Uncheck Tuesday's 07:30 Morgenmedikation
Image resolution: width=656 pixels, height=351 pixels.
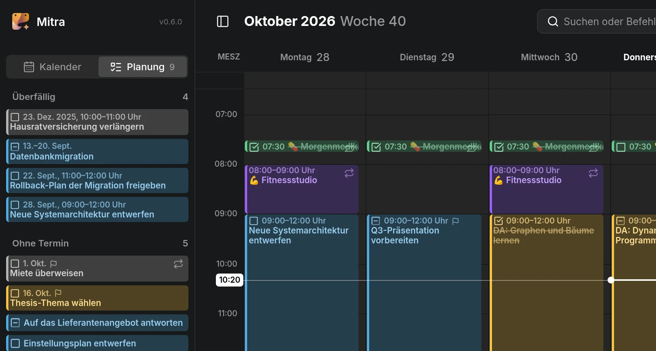[x=376, y=147]
